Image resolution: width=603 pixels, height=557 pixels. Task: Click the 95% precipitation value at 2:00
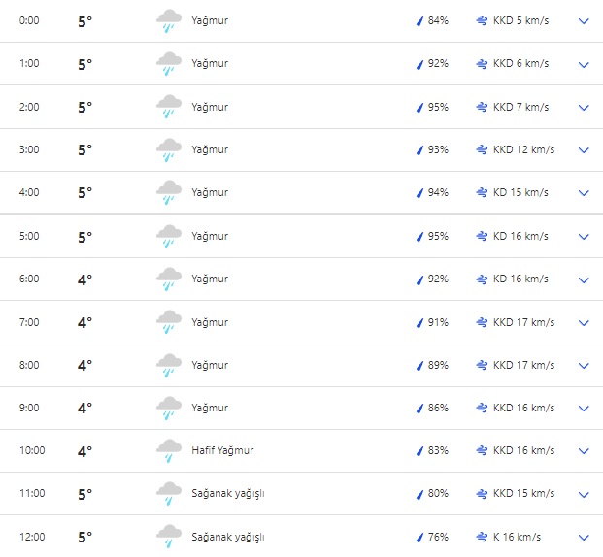[x=438, y=107]
